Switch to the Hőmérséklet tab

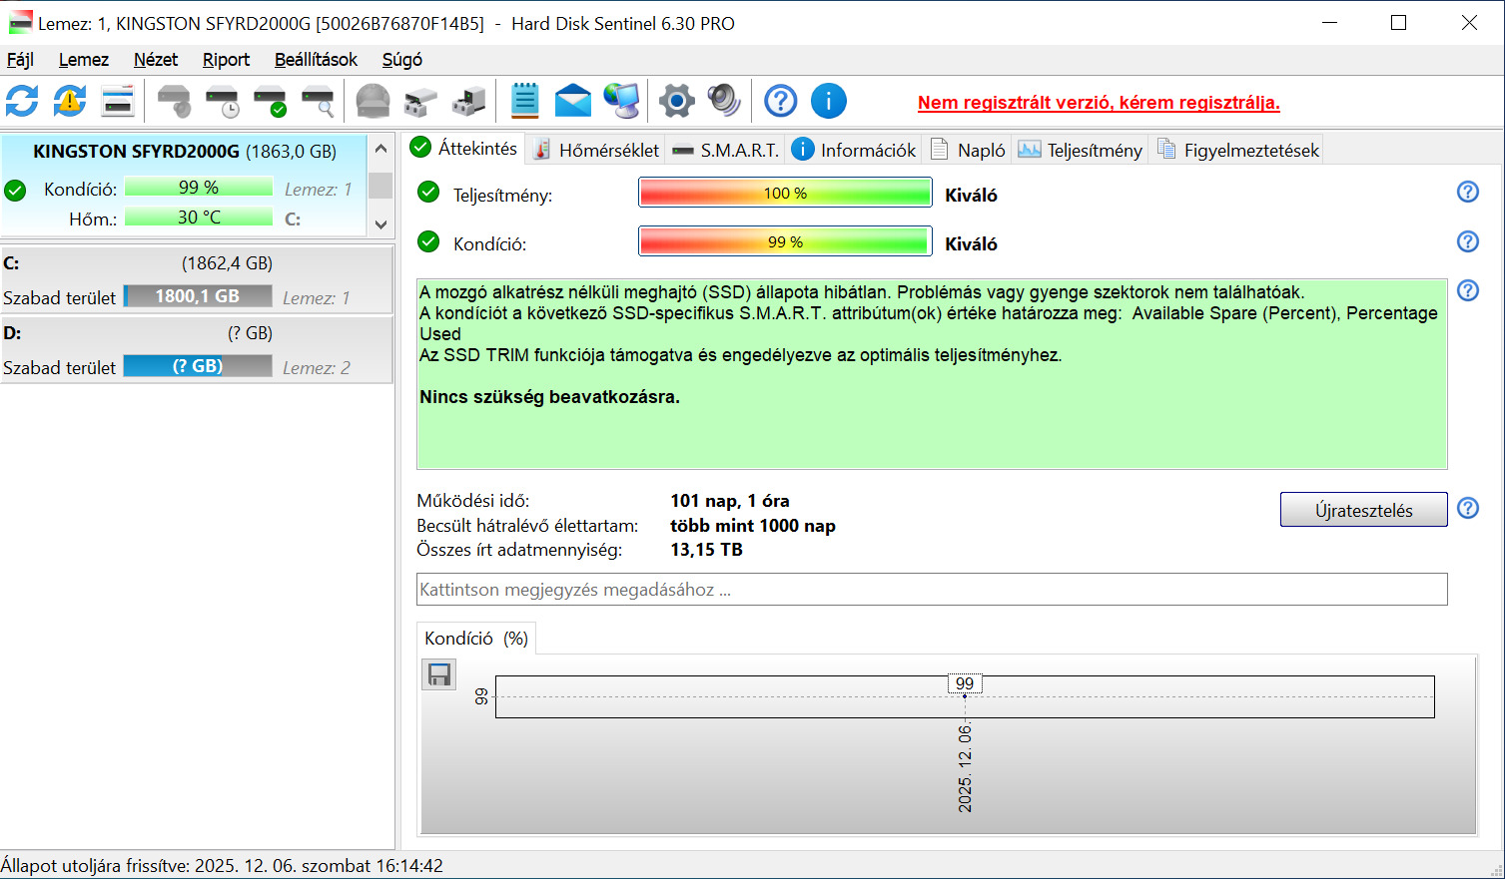tap(596, 150)
